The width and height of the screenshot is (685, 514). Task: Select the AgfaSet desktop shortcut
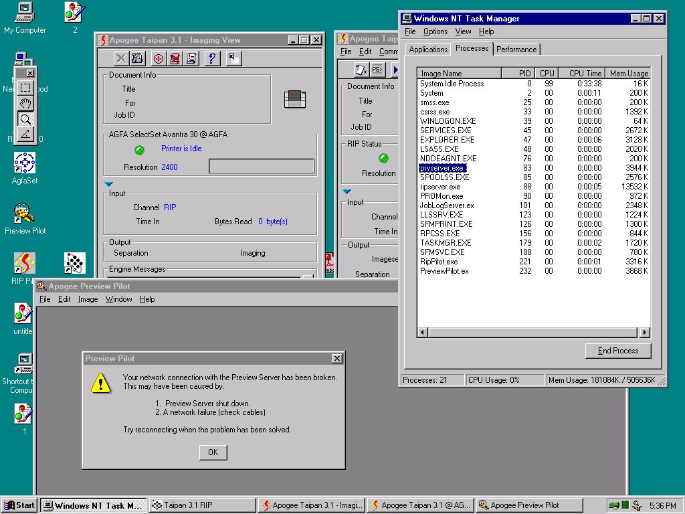click(25, 168)
